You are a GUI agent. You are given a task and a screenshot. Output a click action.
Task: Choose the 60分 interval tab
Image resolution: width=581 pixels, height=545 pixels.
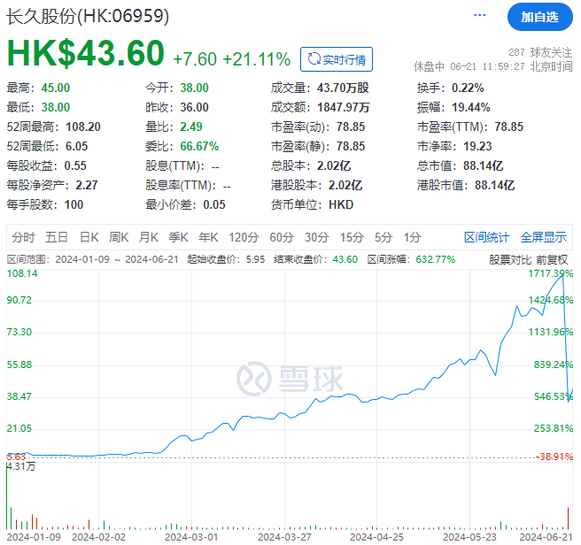282,237
